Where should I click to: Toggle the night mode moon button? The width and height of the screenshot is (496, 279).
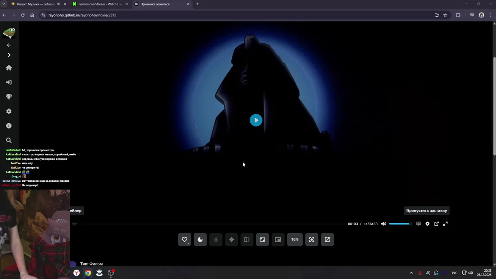point(200,239)
